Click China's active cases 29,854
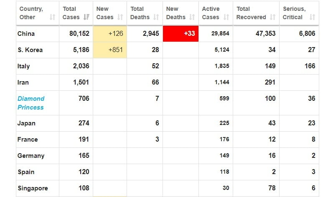This screenshot has width=328, height=197. point(220,34)
